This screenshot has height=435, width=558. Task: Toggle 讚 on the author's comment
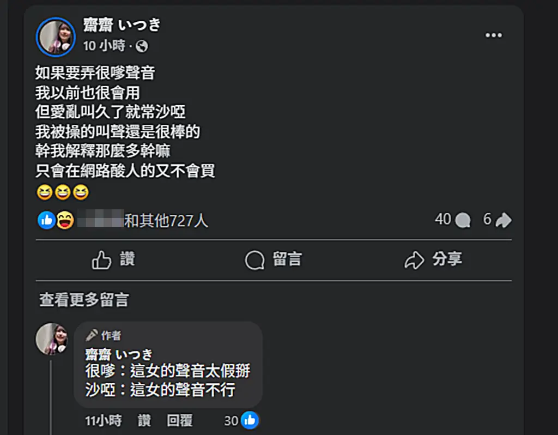pos(144,421)
